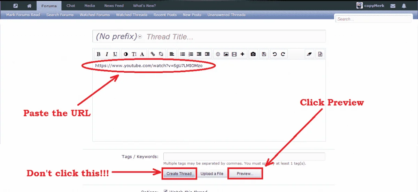Remove formatting with the eraser icon
418x192 pixels.
tap(309, 54)
